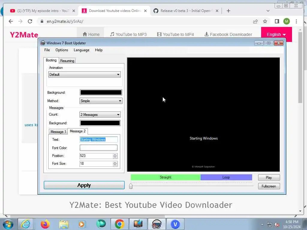
Task: Pick the main Background color swatch
Action: coord(101,93)
